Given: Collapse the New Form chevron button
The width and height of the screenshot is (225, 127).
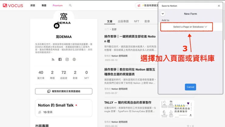Looking at the screenshot, I should tap(163, 14).
